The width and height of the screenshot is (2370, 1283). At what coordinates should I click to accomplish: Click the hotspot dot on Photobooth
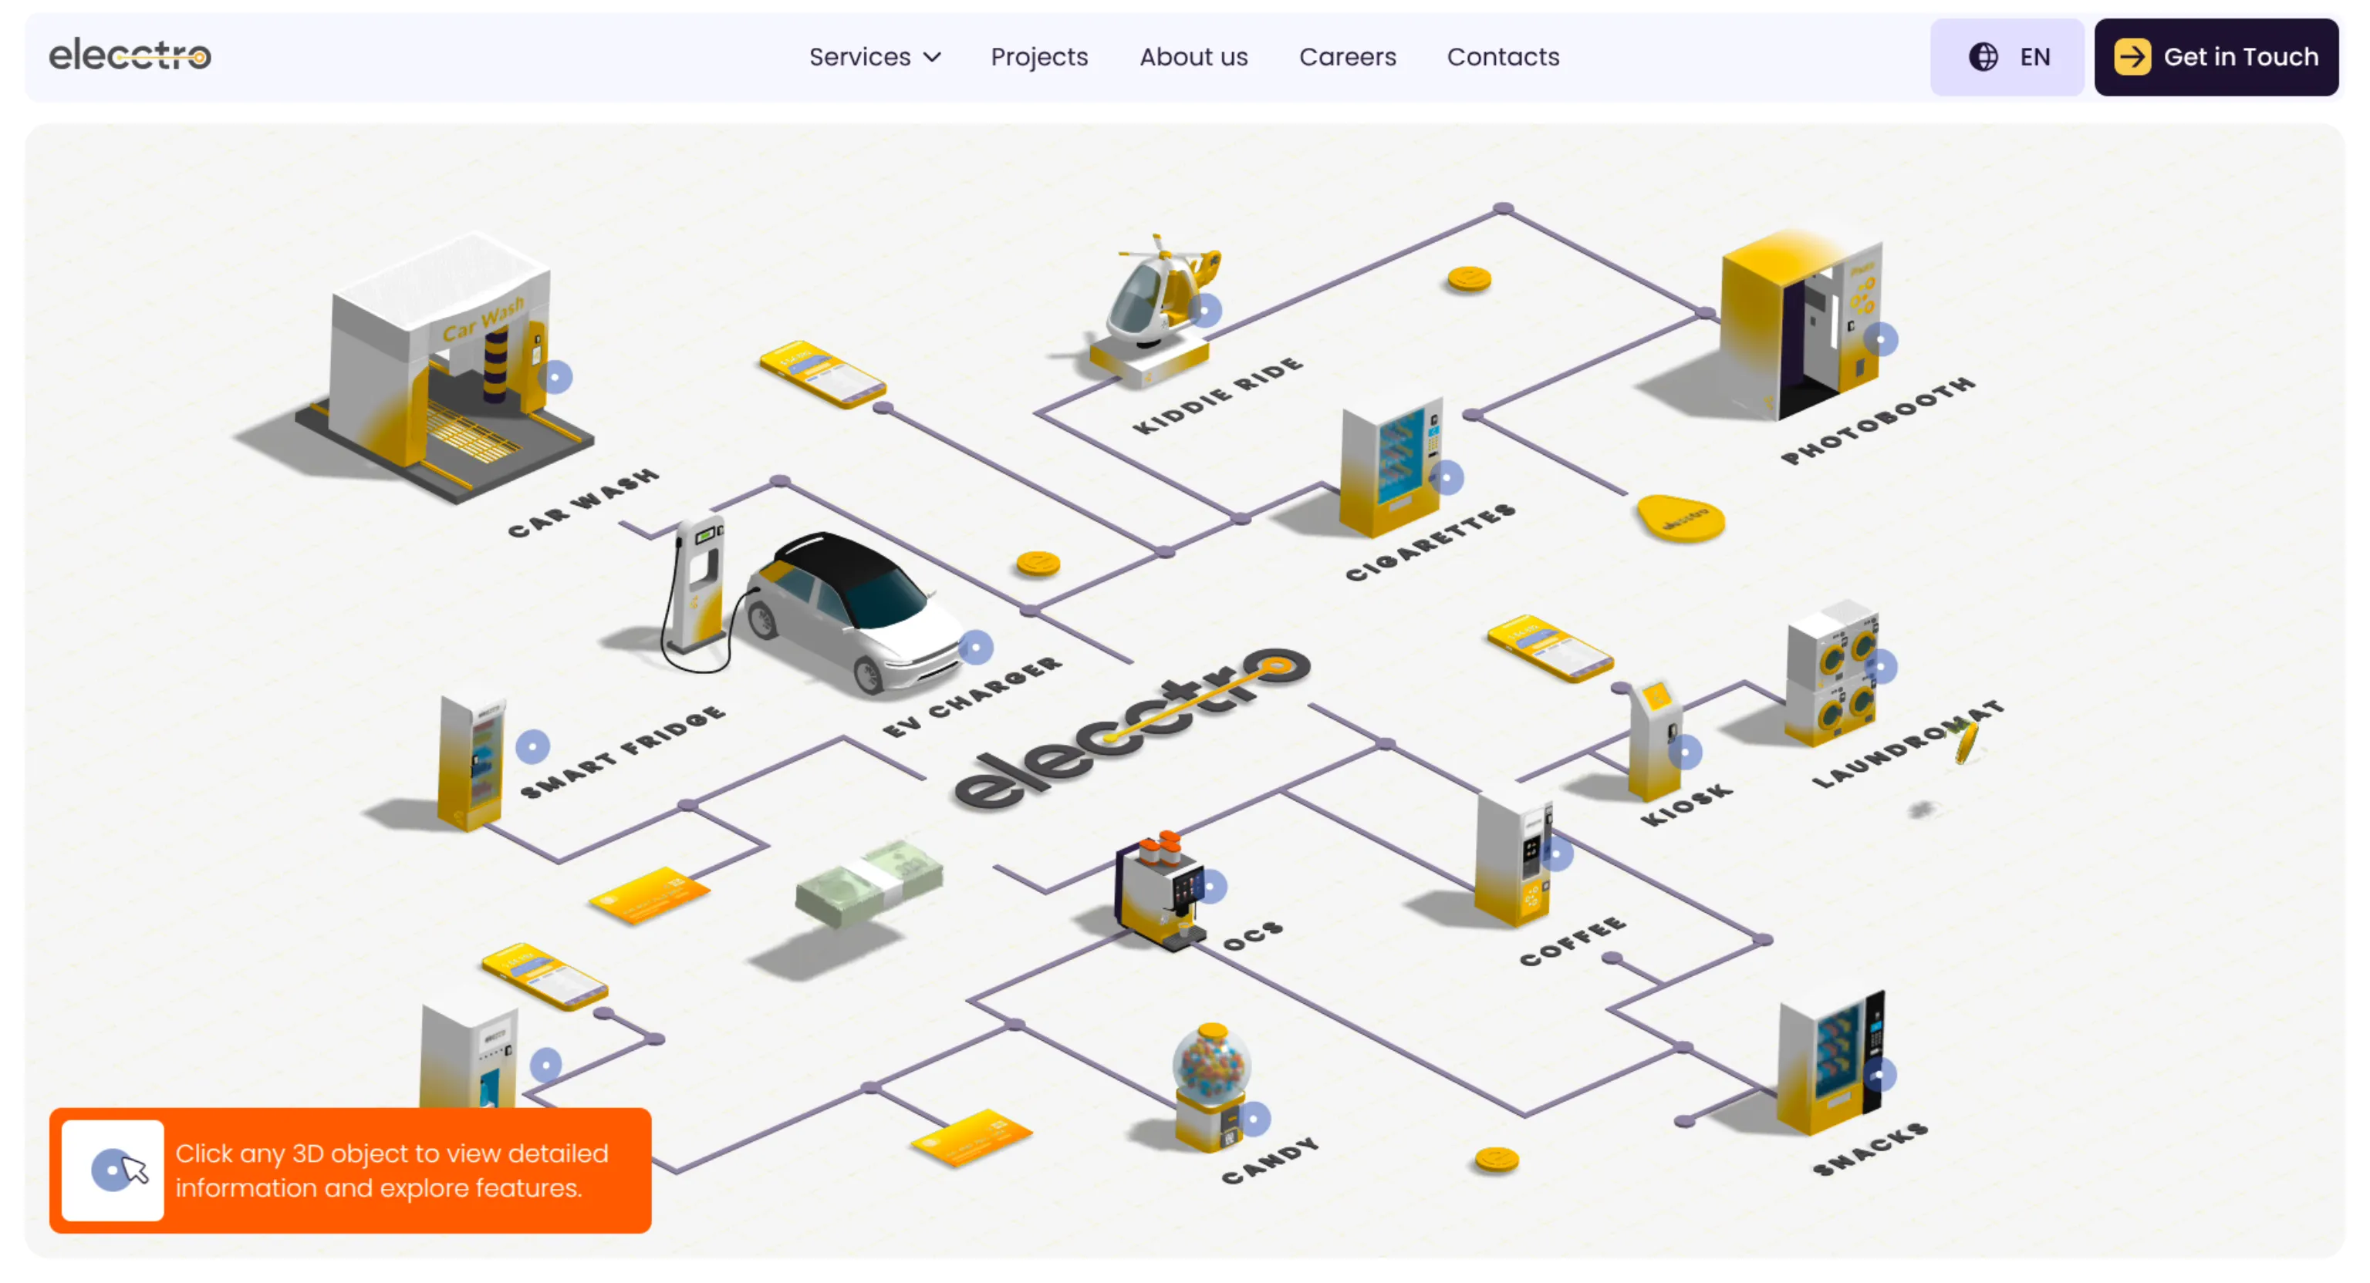1881,339
